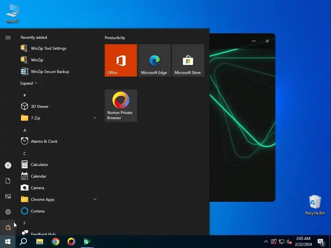Open 3D Viewer app
Screen dimensions: 331x248
[59, 107]
